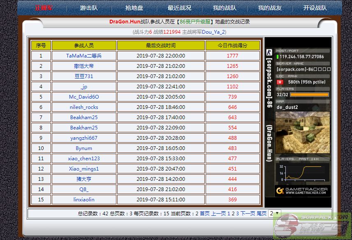
Task: Click the GameTracker logo at banner bottom
Action: 302,191
